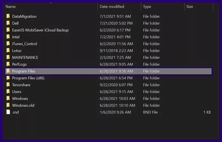
Task: Click the Tenorshare folder icon
Action: point(8,85)
